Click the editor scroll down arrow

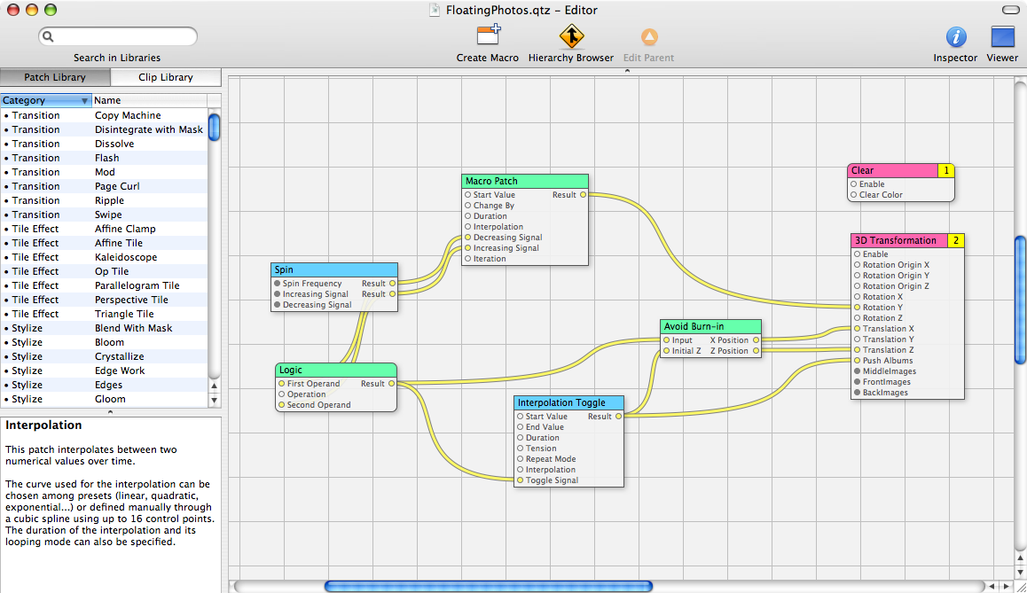(1021, 572)
